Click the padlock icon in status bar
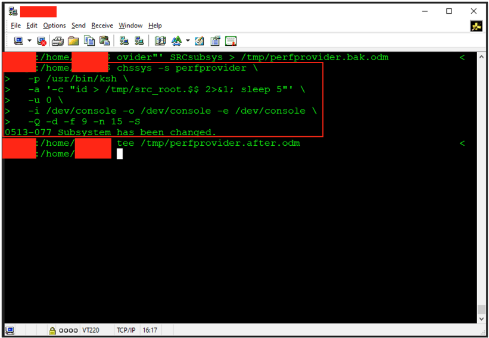This screenshot has height=338, width=489. (x=52, y=330)
